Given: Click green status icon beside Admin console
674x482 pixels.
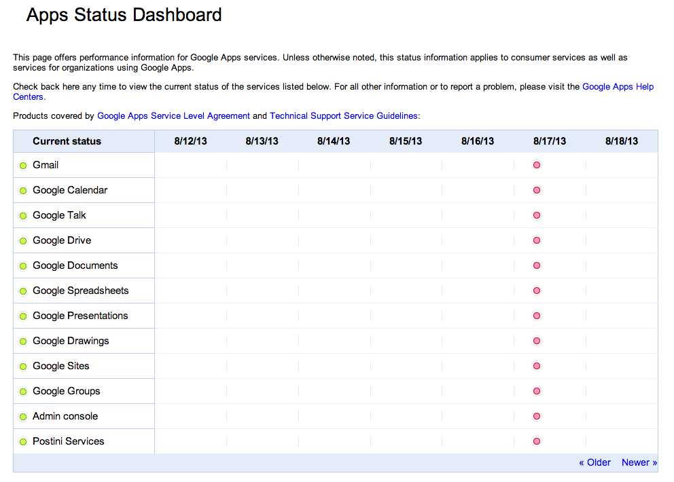Looking at the screenshot, I should pyautogui.click(x=23, y=417).
